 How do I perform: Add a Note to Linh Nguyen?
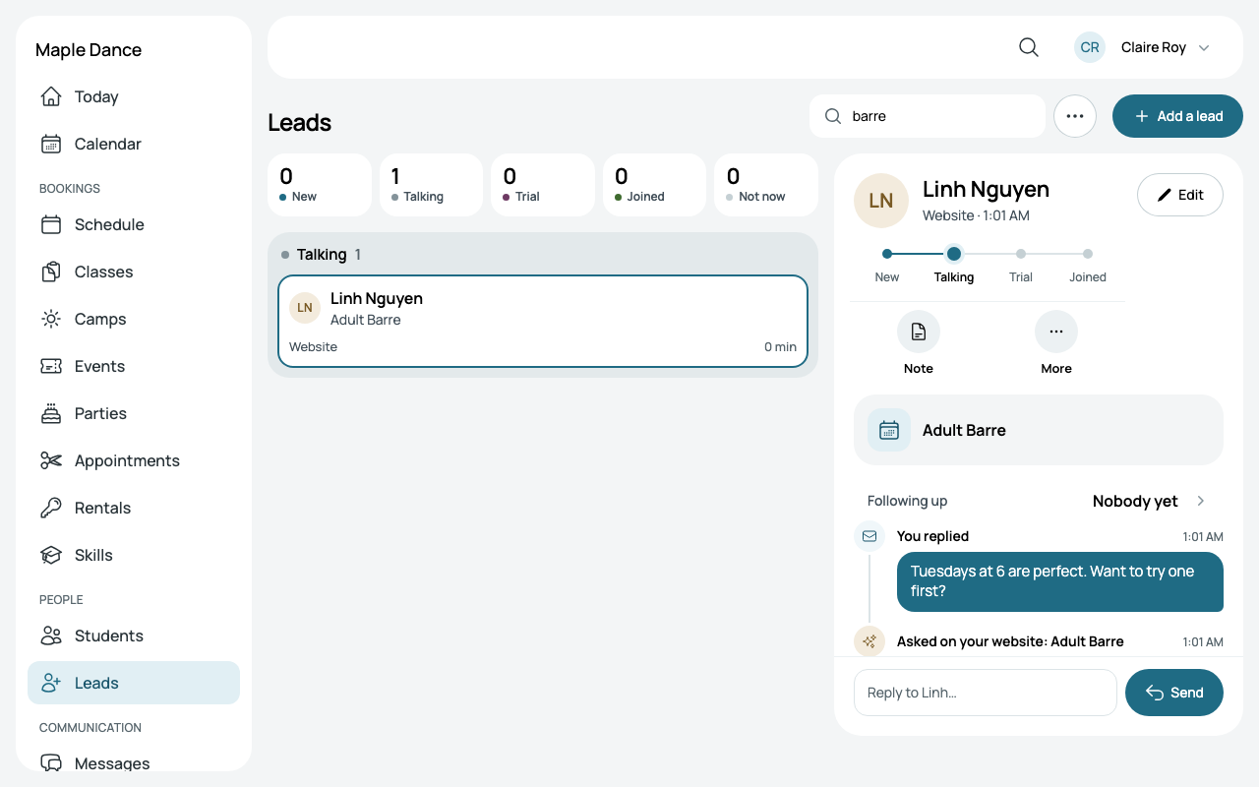(919, 343)
